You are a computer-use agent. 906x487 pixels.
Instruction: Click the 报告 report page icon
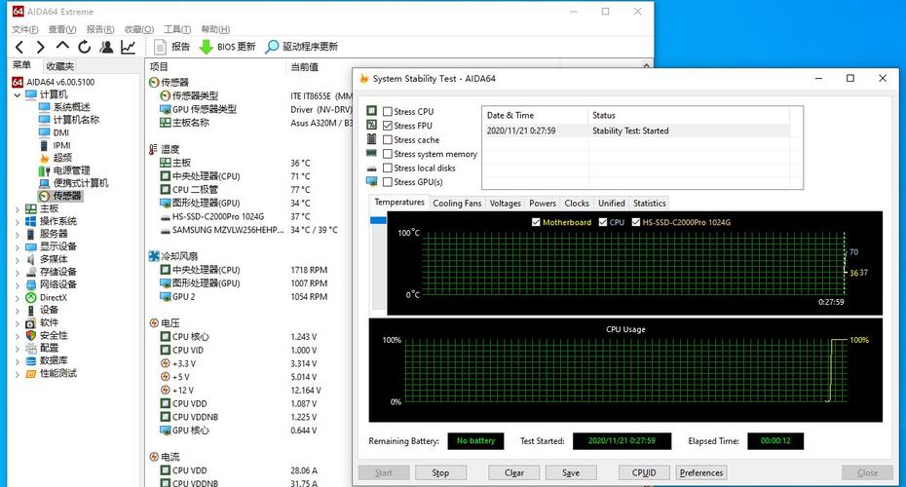click(x=160, y=47)
